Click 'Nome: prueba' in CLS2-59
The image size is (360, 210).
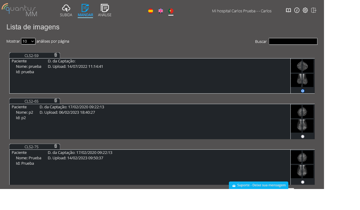(x=28, y=66)
